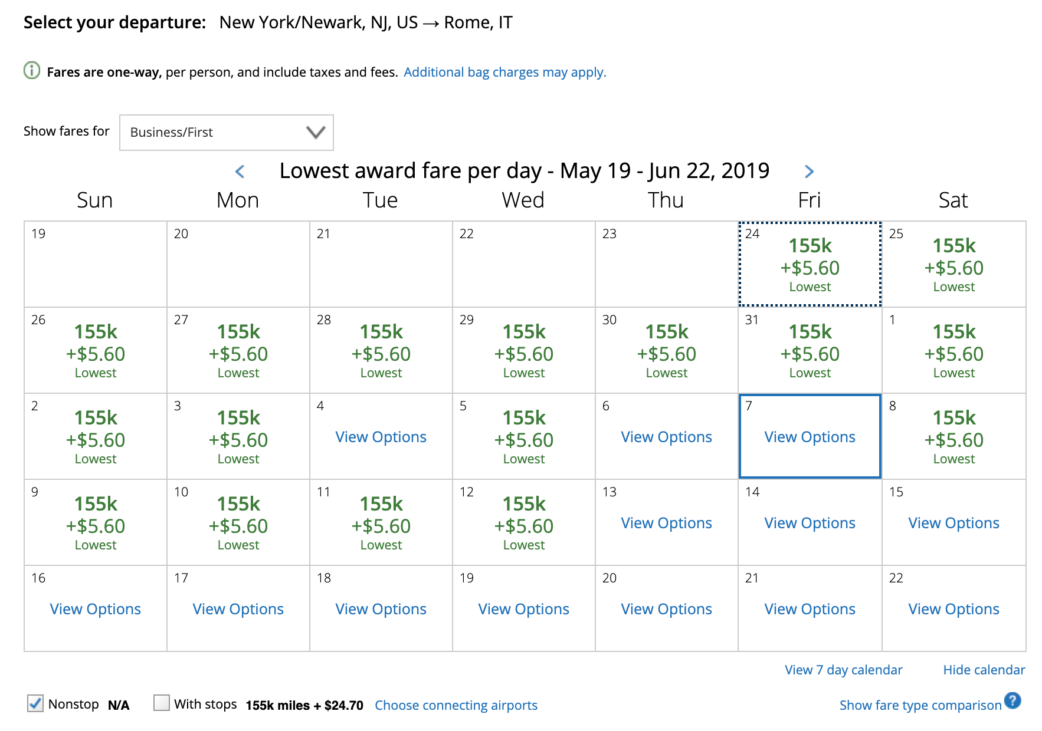View Options for June 22
This screenshot has height=731, width=1042.
point(953,609)
